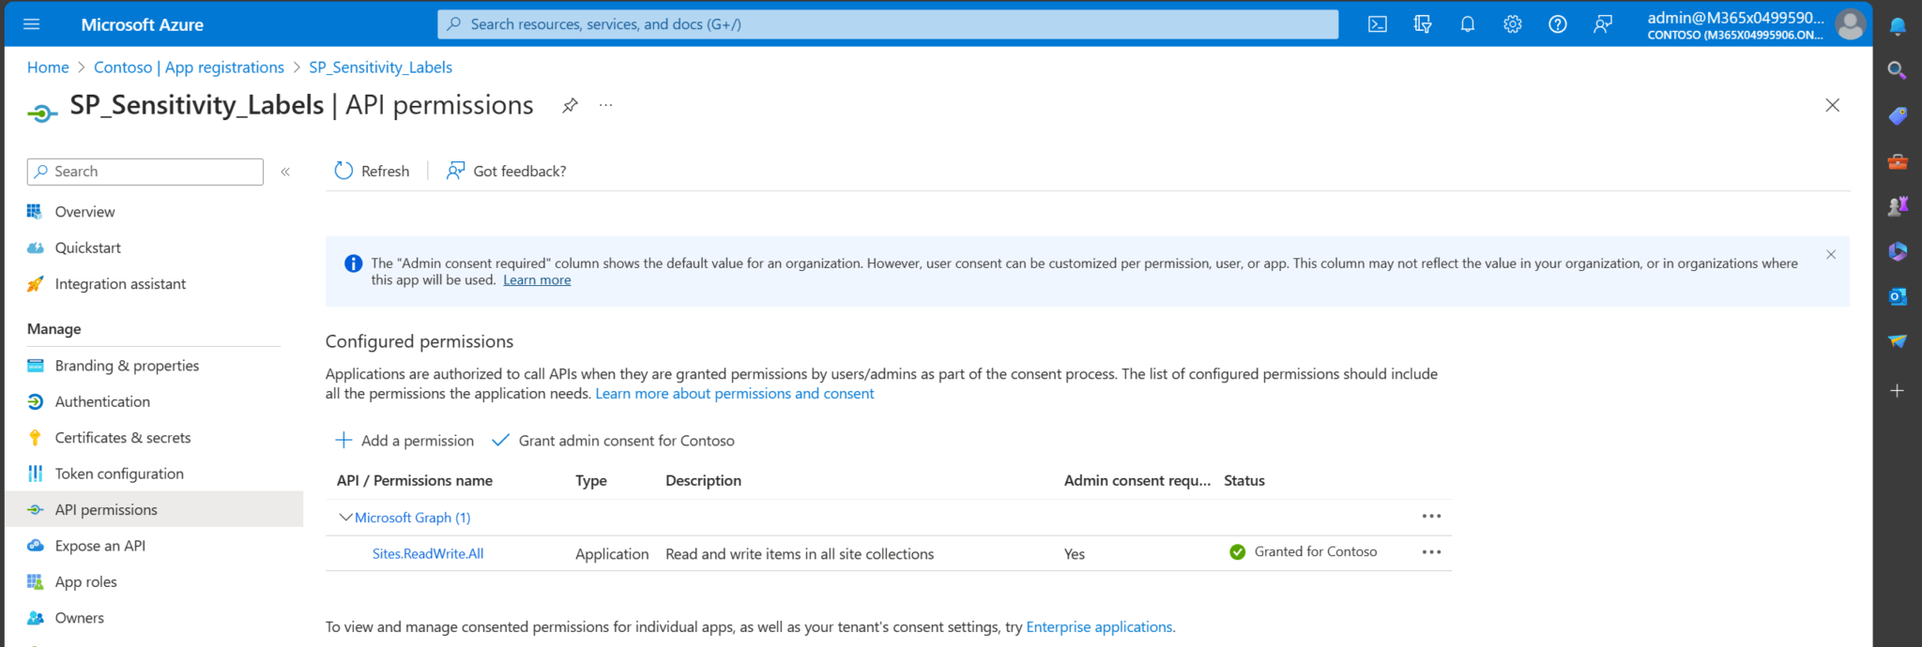Viewport: 1922px width, 647px height.
Task: Click the Microsoft Graph (1) link
Action: point(413,518)
